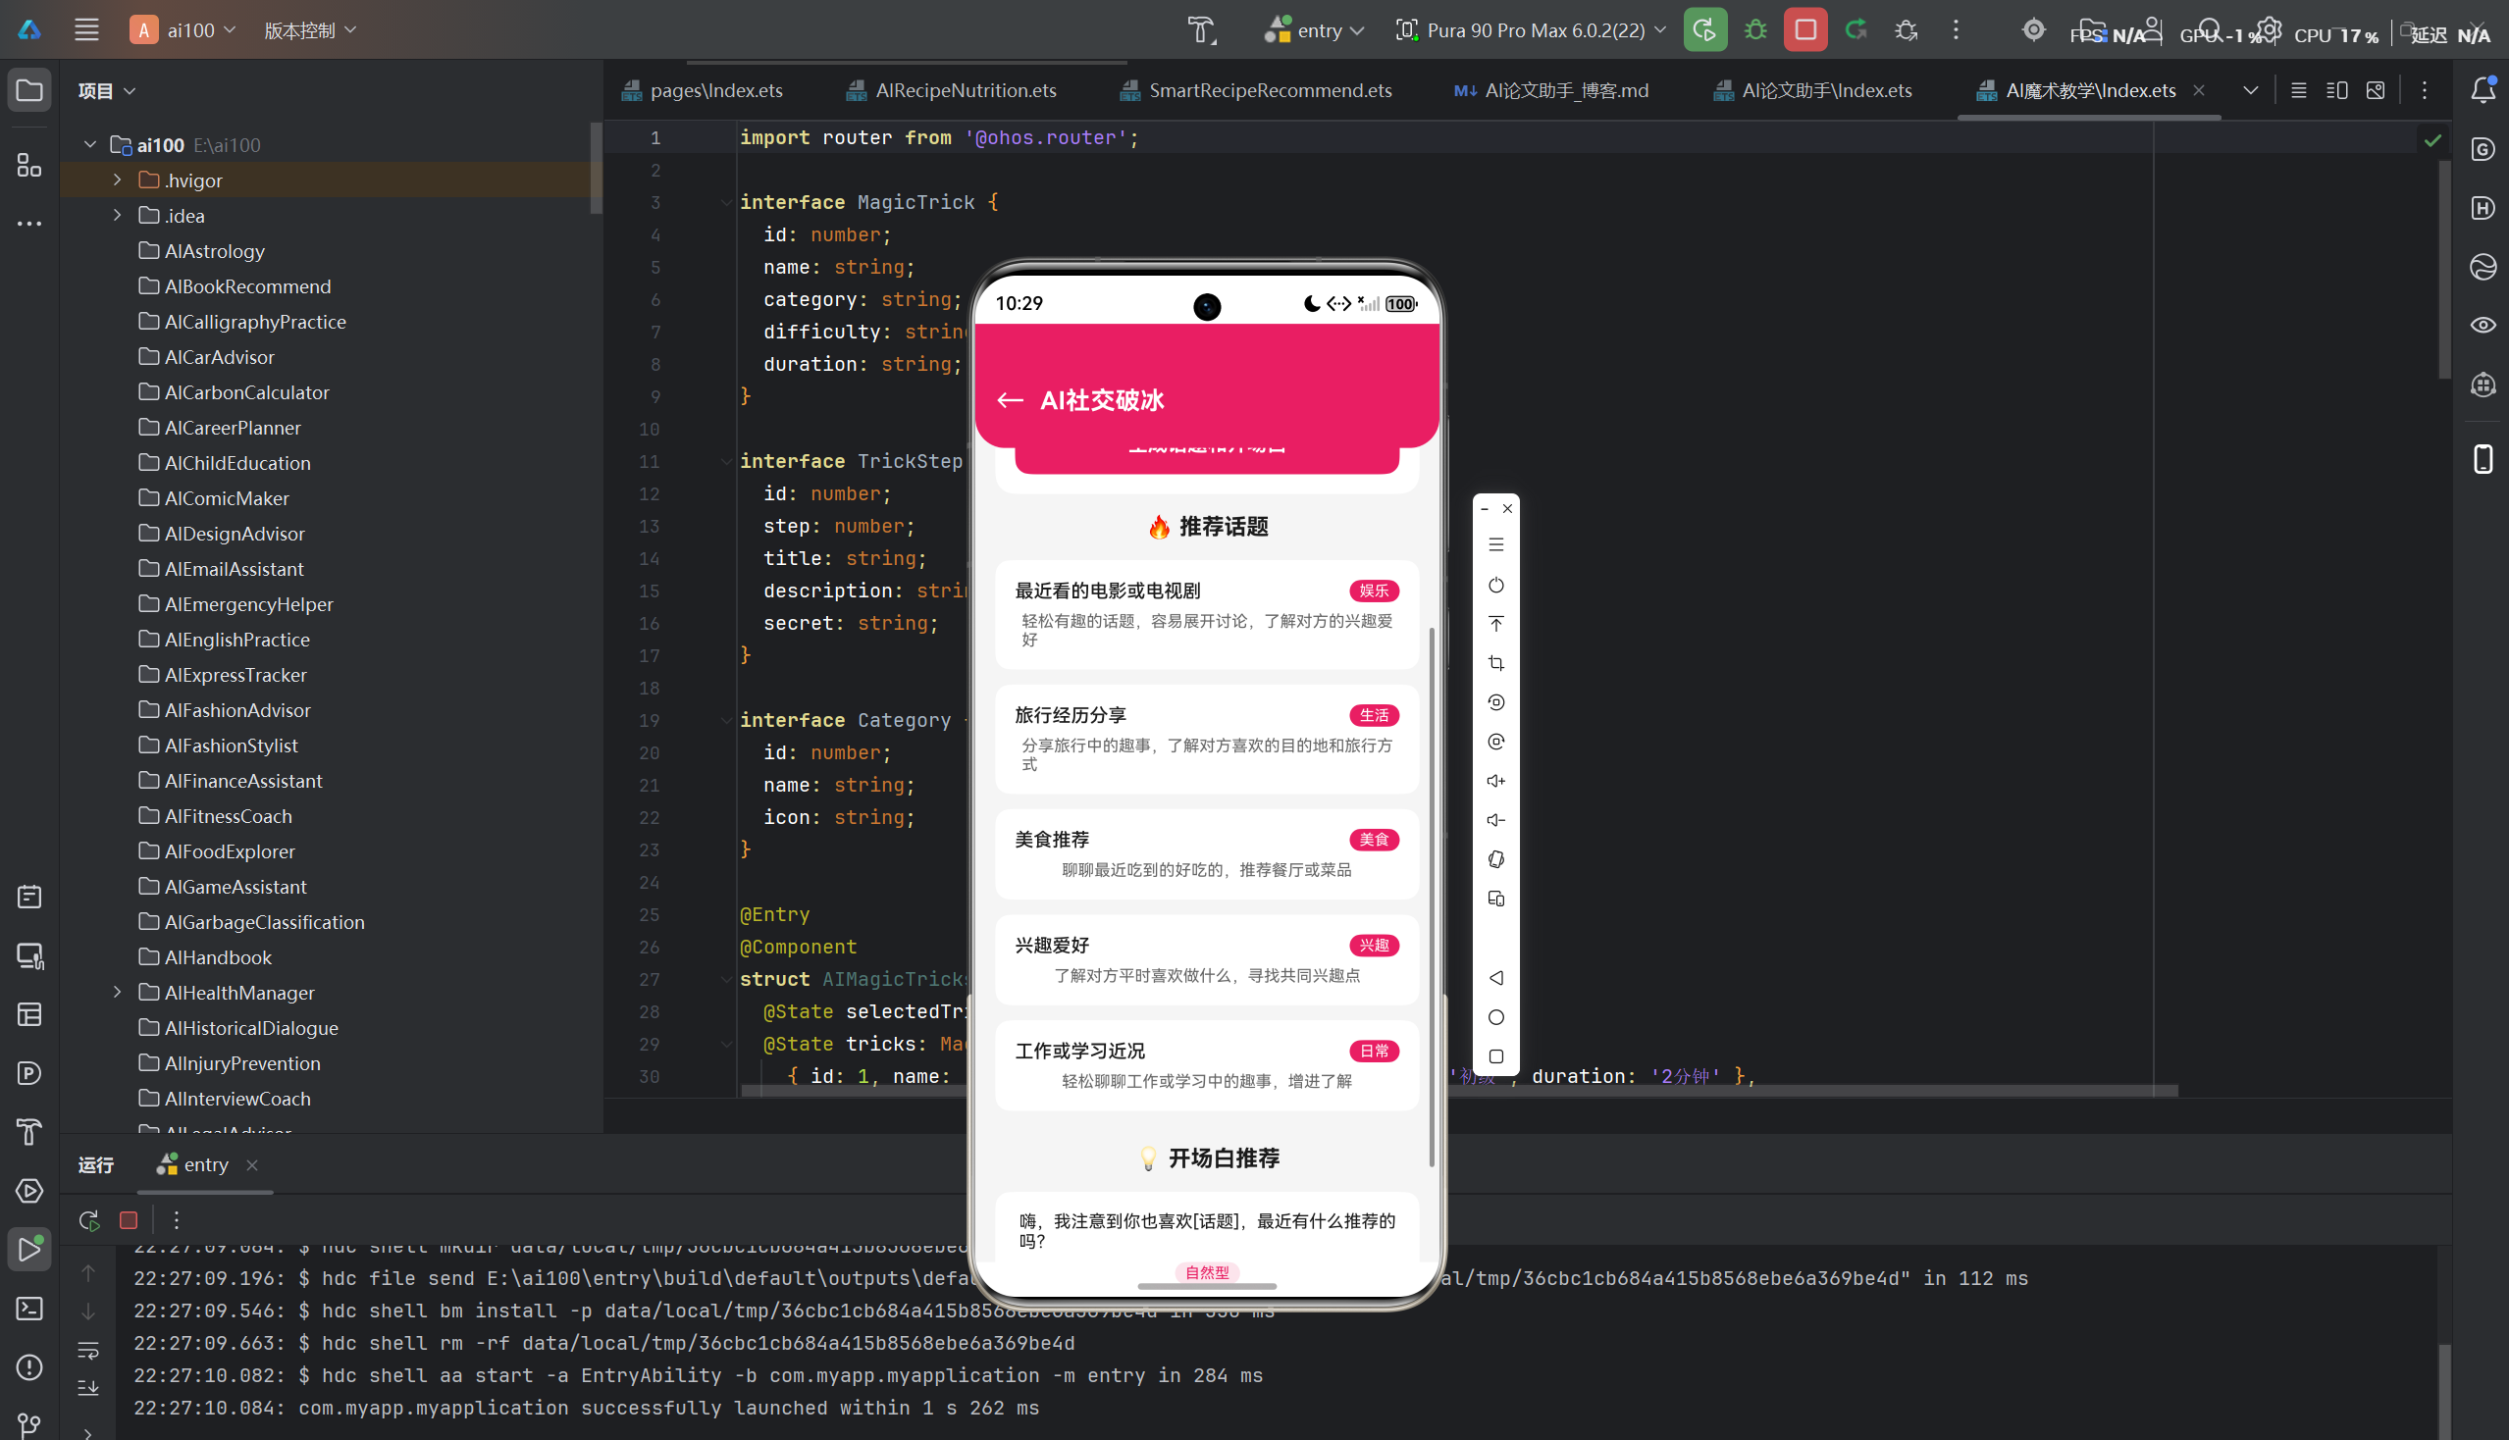Click the project tree vertical scrollbar
Viewport: 2509px width, 1440px height.
pos(596,168)
